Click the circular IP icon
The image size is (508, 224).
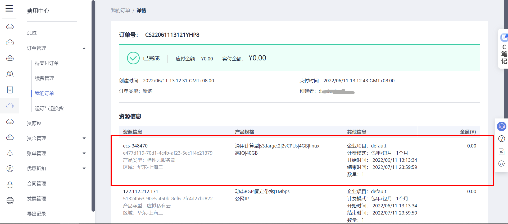(x=10, y=169)
